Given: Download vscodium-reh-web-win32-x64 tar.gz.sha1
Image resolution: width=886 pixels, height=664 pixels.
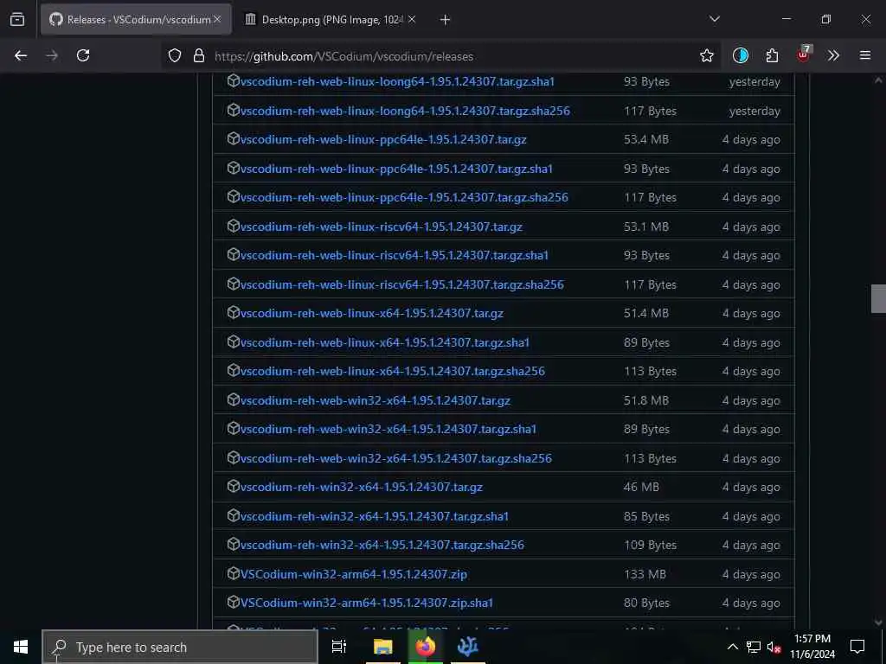Looking at the screenshot, I should click(x=388, y=429).
